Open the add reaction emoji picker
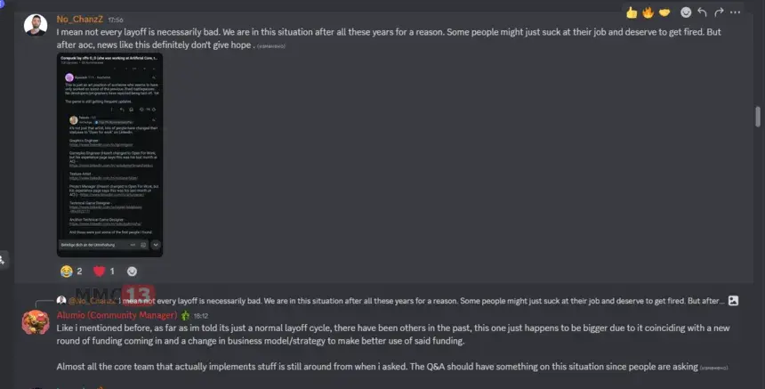This screenshot has height=389, width=765. 686,12
